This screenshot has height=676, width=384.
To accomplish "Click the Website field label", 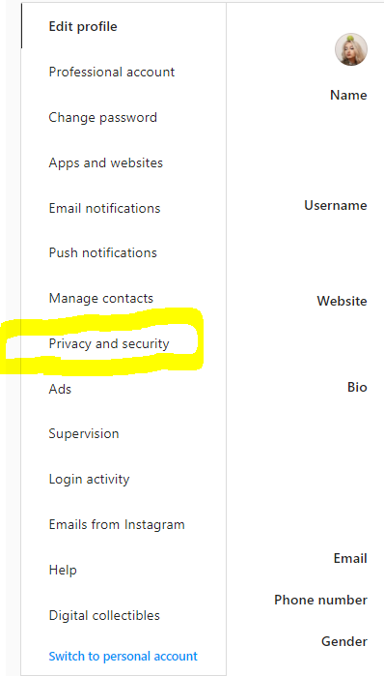I will 342,301.
